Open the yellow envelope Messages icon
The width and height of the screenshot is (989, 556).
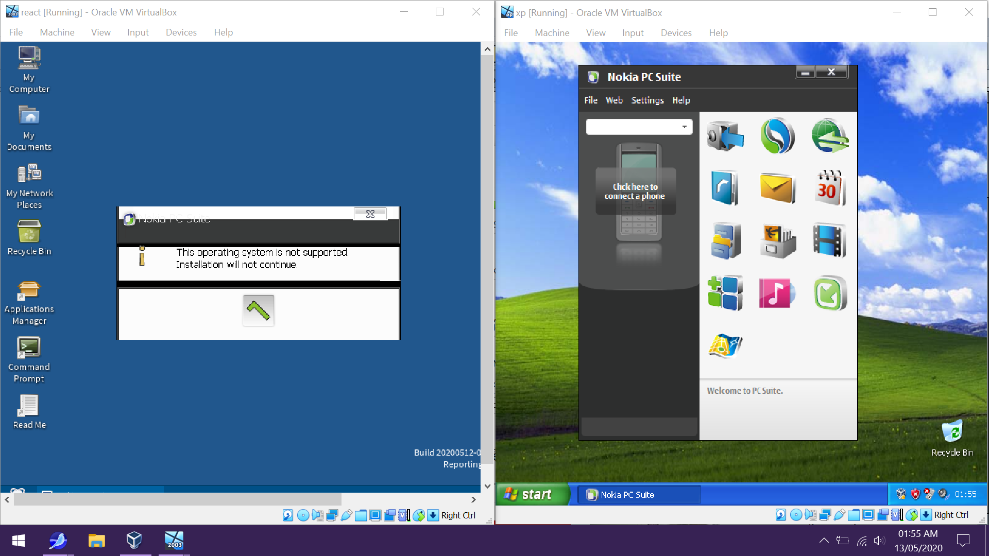777,188
